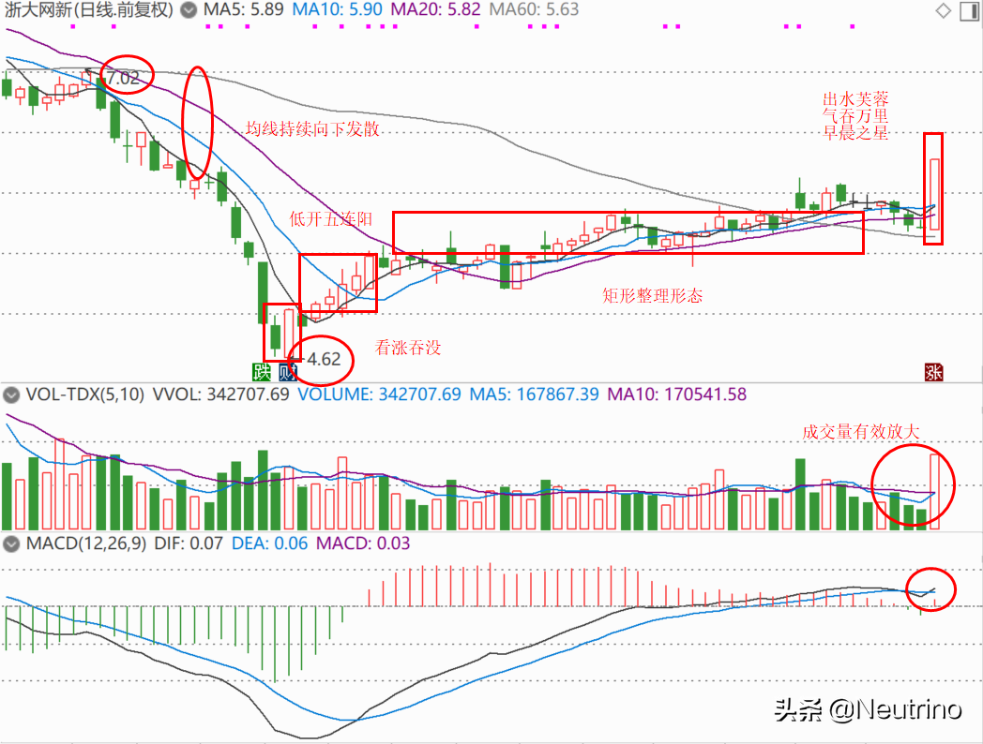Click the MACD(12,26,9) indicator name

86,543
